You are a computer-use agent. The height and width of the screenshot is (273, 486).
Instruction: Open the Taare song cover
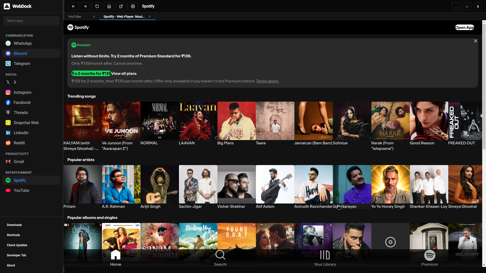275,121
